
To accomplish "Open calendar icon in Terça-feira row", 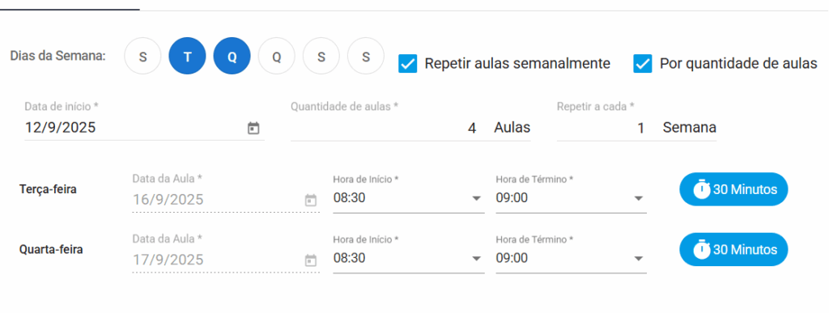I will coord(311,200).
